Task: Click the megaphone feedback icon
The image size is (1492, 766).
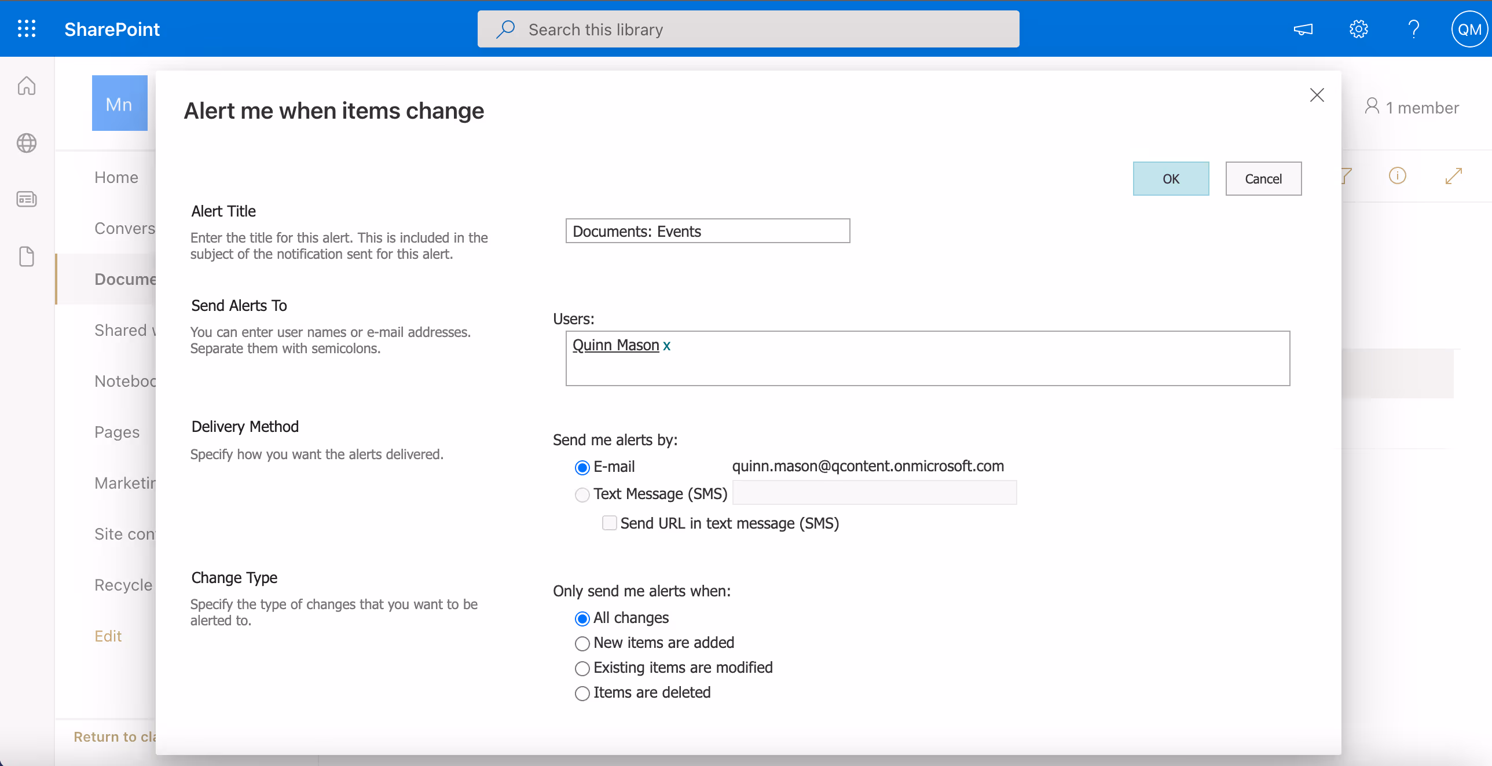Action: 1303,29
